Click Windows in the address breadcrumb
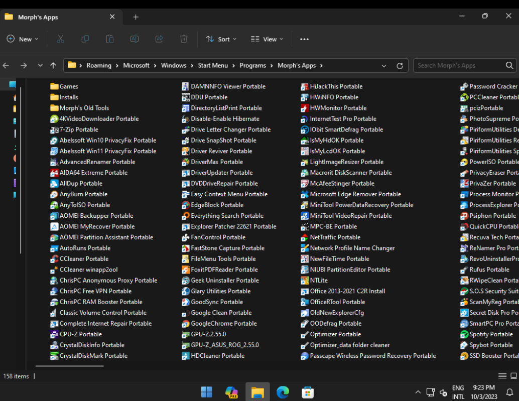519x401 pixels. coord(174,66)
